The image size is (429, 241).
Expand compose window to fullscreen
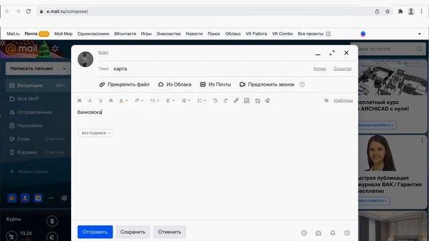click(332, 53)
